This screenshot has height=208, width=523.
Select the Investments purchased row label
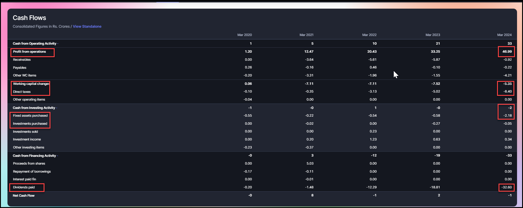pos(30,123)
